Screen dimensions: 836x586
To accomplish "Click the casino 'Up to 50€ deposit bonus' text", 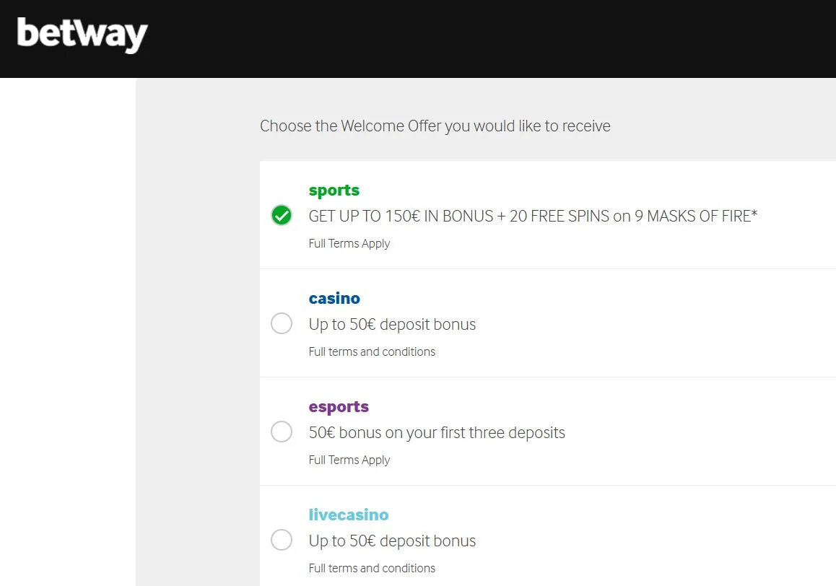I will pos(392,325).
